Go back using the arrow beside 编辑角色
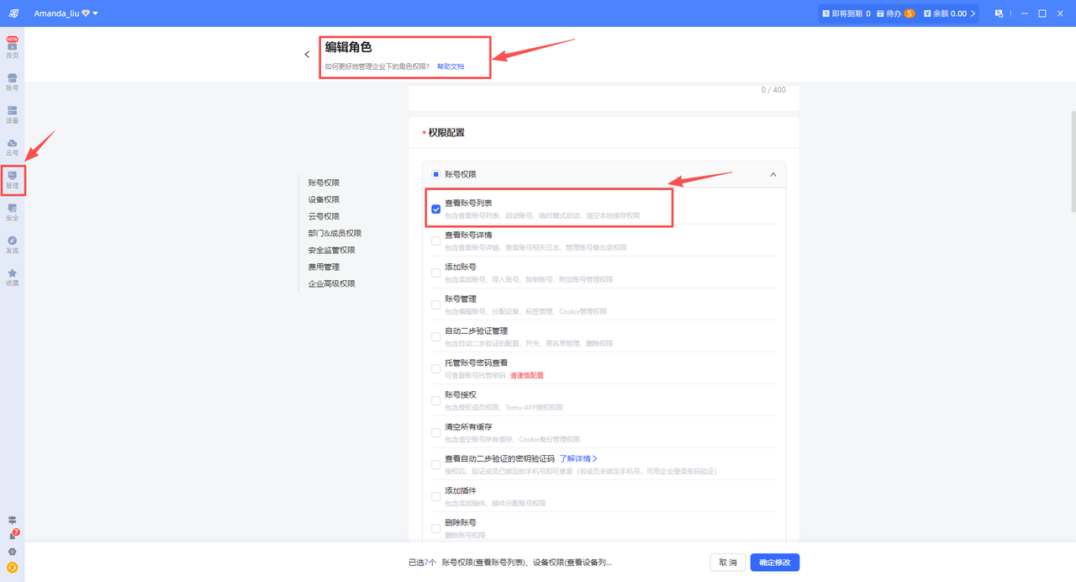1076x582 pixels. pos(307,55)
